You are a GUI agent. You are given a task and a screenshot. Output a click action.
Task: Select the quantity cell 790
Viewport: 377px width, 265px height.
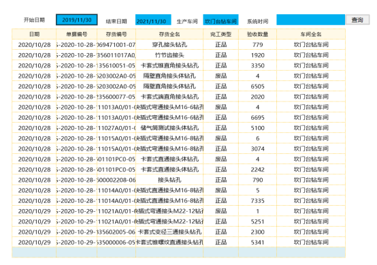coord(257,180)
